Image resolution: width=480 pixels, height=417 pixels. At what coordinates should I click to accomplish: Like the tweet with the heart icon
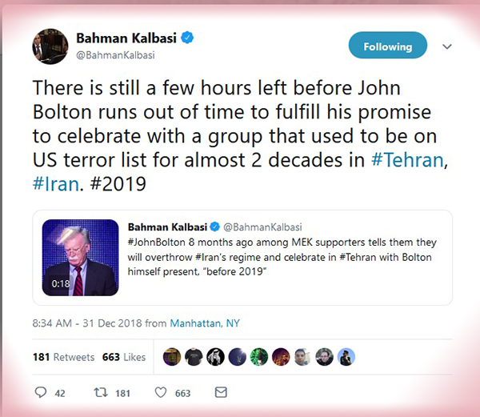pyautogui.click(x=160, y=393)
